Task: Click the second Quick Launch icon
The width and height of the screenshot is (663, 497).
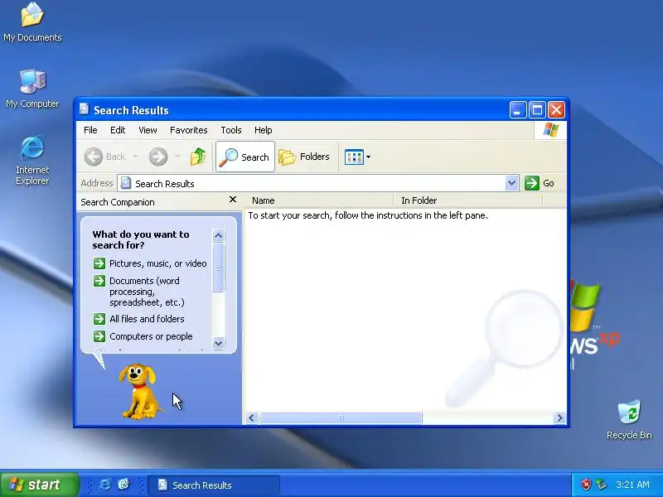Action: [x=123, y=485]
